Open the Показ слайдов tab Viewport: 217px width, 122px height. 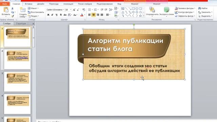tap(85, 4)
